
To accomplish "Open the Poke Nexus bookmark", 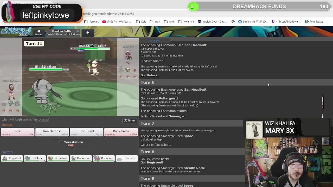I will tap(314, 22).
